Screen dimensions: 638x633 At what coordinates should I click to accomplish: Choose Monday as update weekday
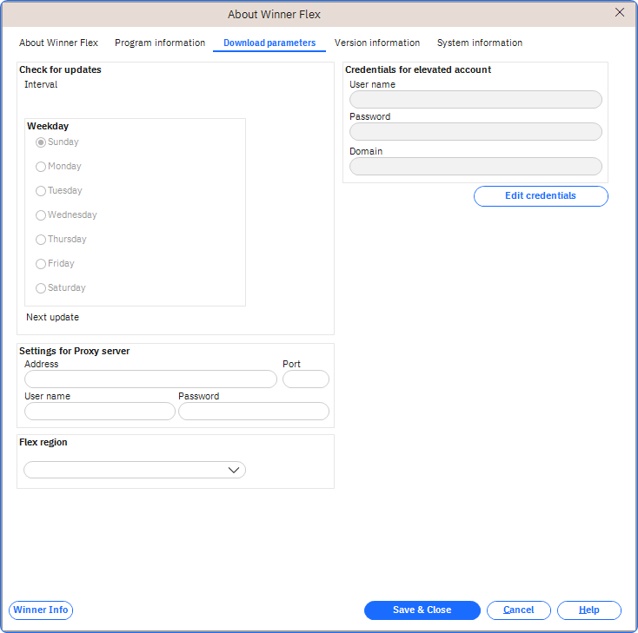[x=41, y=167]
